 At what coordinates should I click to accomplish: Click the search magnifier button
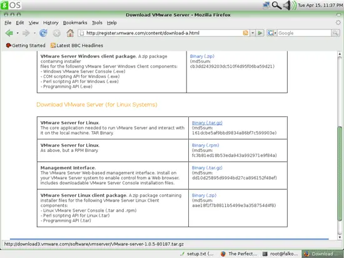[335, 33]
